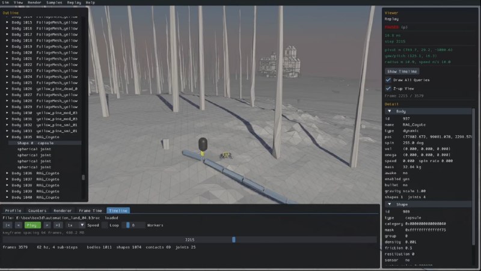Jump to first frame playback button
Viewport: 481px width, 271px height.
pos(8,225)
